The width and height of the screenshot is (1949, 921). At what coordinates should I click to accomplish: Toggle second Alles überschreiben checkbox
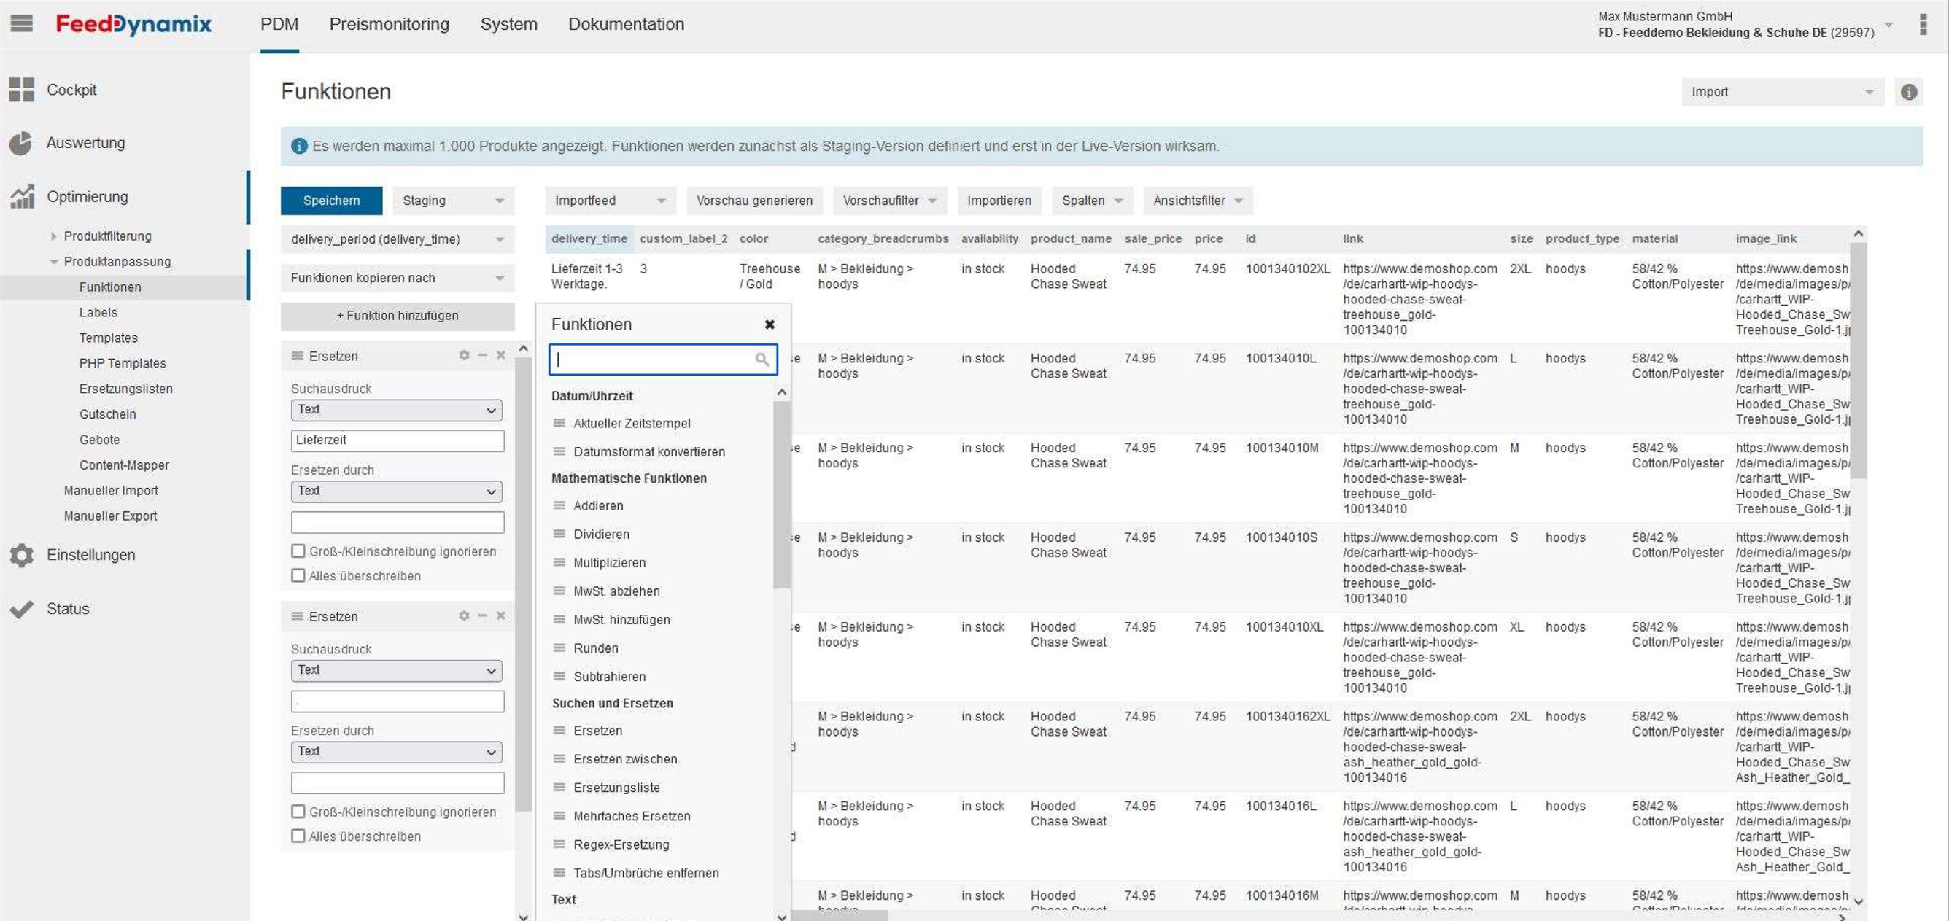pos(298,836)
